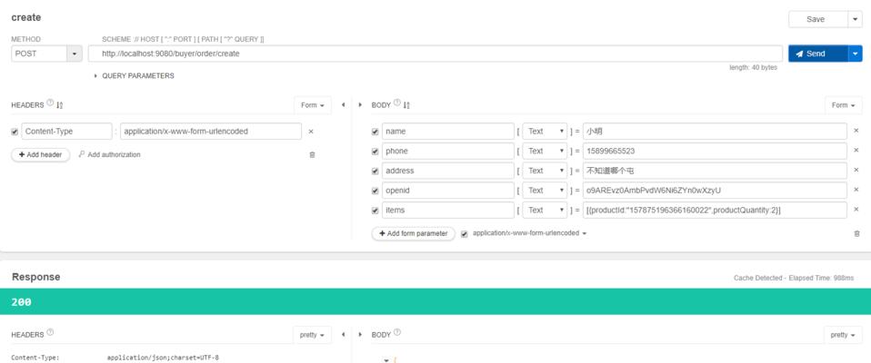This screenshot has width=871, height=363.
Task: Toggle the phone parameter checkbox
Action: pos(375,152)
